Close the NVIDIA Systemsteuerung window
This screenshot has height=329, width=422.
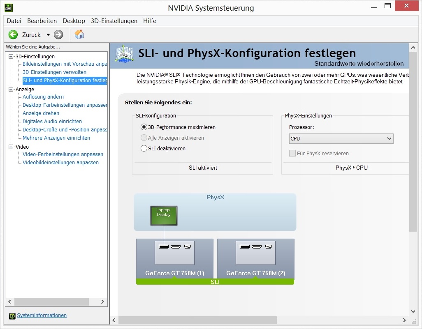[x=407, y=6]
